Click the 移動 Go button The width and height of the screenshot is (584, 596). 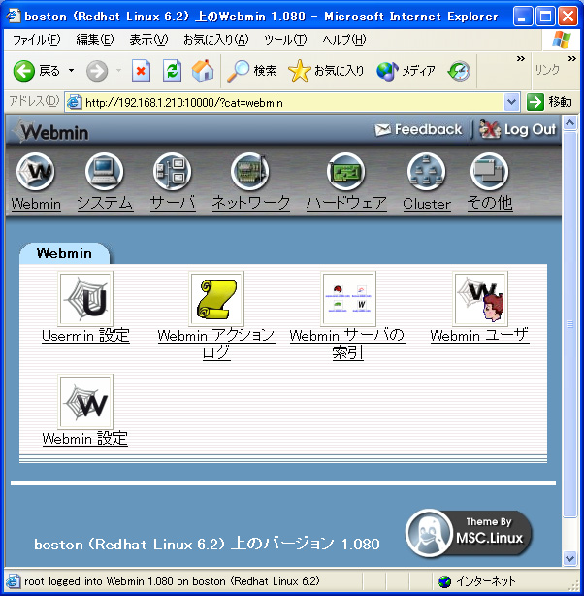[x=549, y=102]
